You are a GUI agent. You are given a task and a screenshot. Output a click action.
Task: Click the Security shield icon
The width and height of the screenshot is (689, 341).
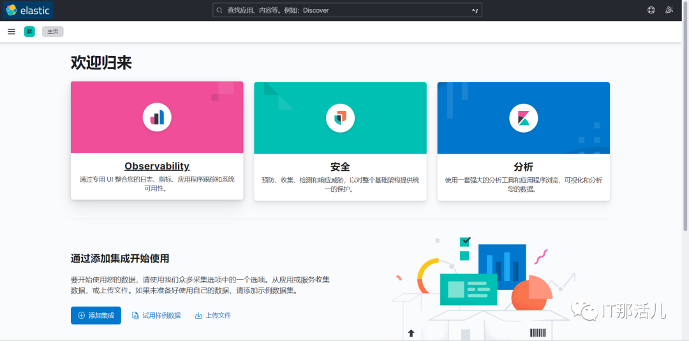pyautogui.click(x=340, y=118)
